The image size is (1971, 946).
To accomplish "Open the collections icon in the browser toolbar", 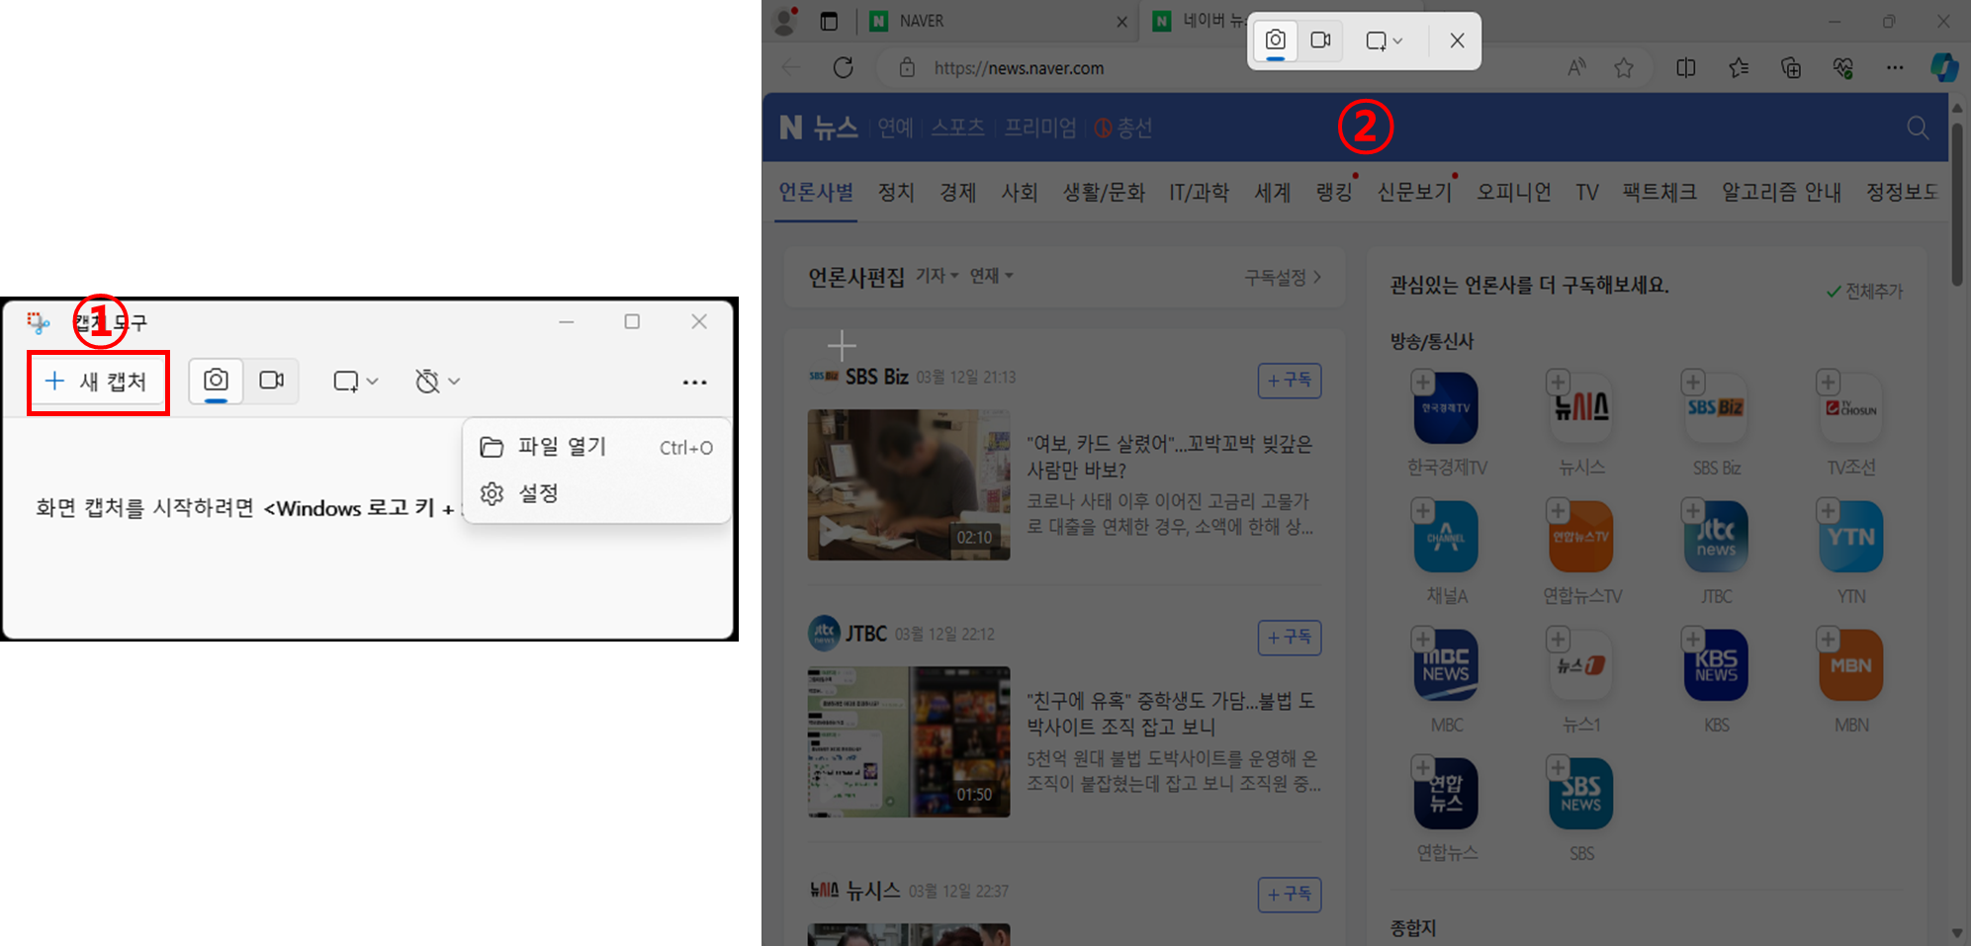I will 1791,67.
